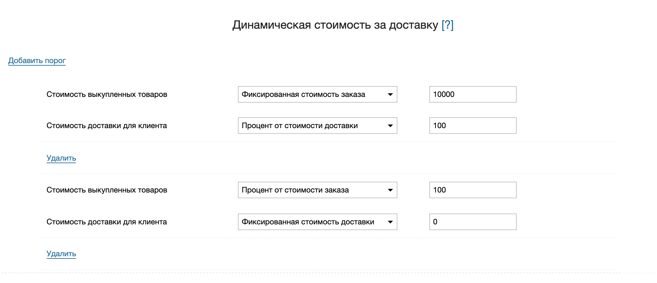Open the Процент от стоимости заказа dropdown

[317, 190]
